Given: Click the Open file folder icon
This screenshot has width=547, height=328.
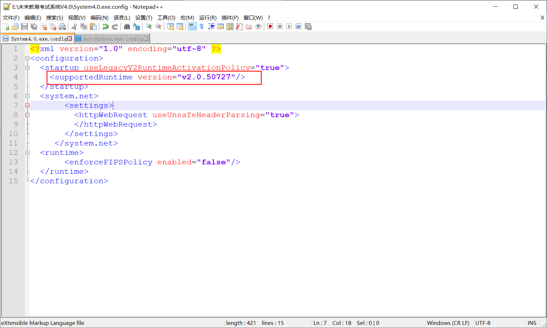Looking at the screenshot, I should 15,27.
